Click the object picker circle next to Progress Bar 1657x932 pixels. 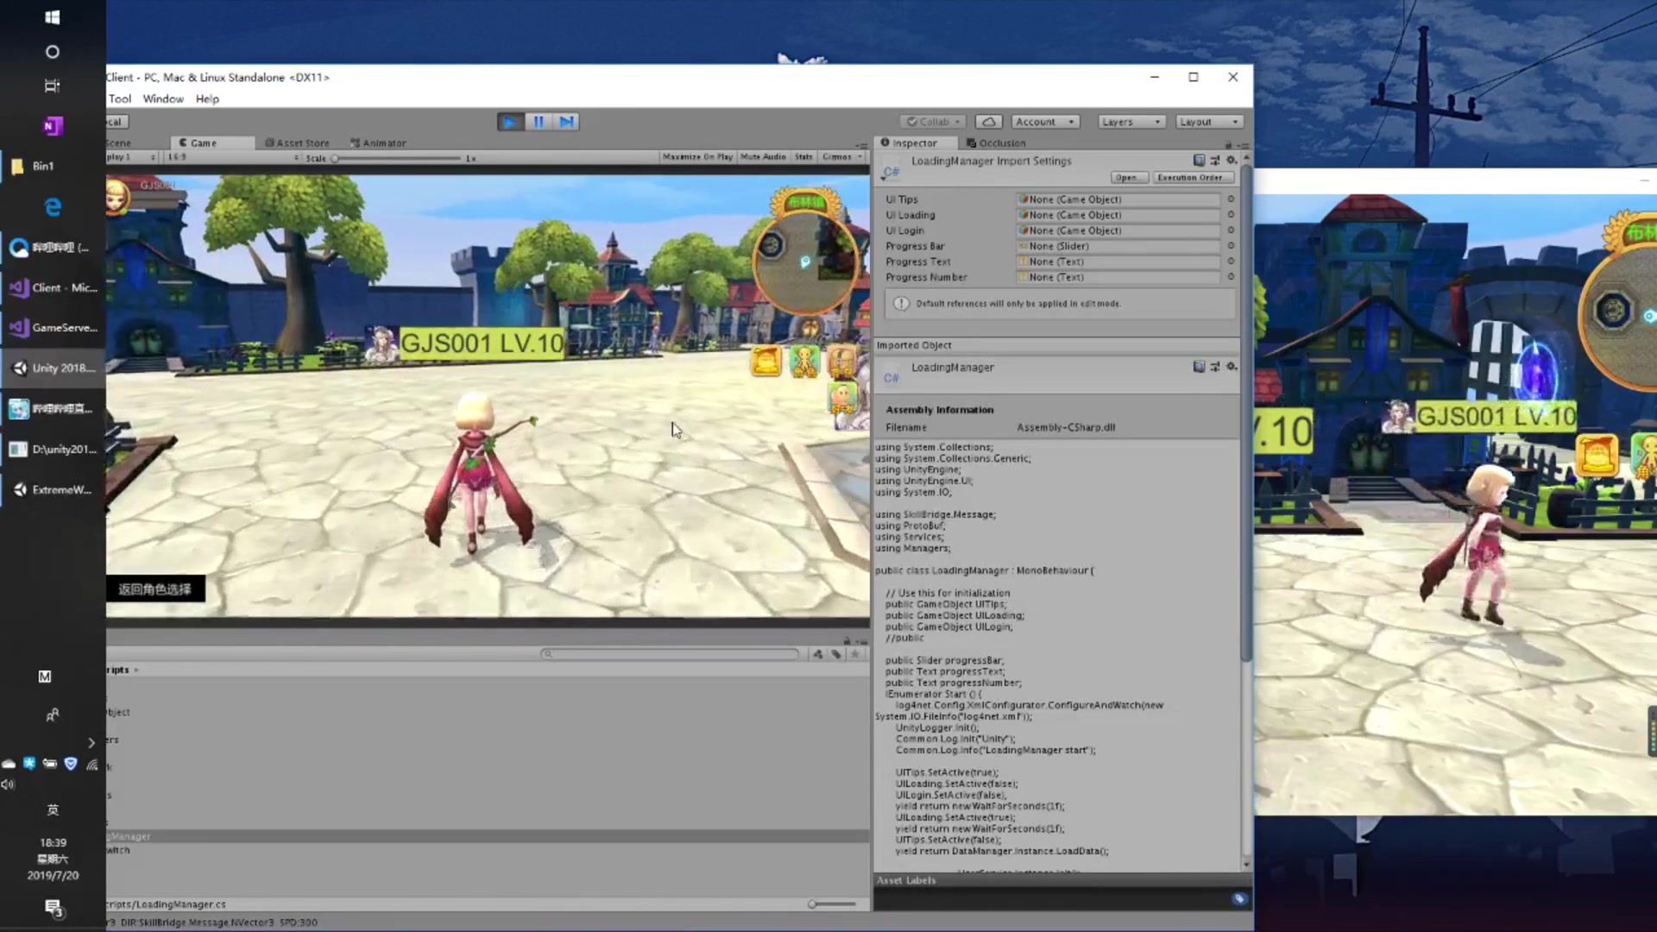pos(1232,246)
